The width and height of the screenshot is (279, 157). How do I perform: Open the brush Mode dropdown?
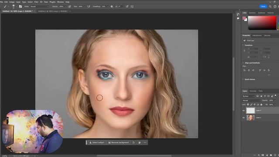click(x=39, y=7)
